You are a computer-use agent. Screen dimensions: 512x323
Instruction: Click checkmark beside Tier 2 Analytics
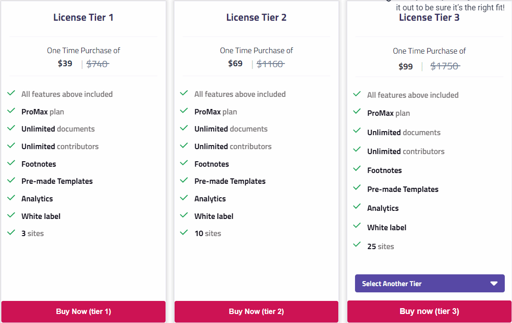click(x=184, y=198)
